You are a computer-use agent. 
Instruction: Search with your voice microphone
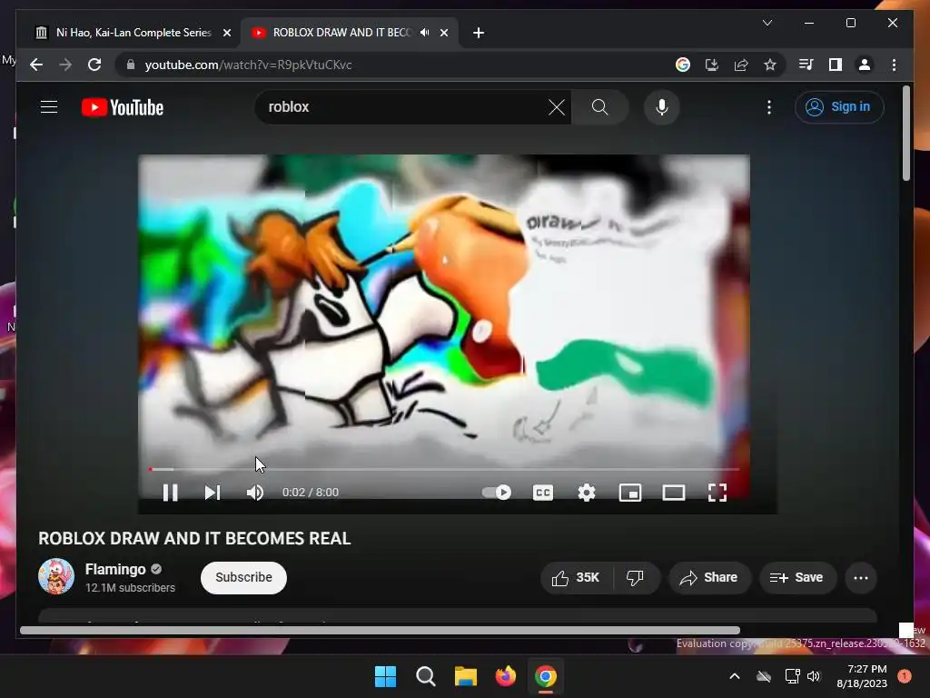point(662,107)
